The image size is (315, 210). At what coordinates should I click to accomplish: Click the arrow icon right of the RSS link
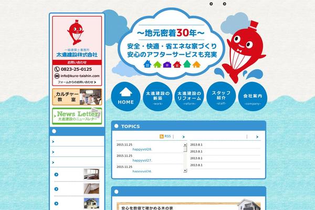[x=183, y=137]
